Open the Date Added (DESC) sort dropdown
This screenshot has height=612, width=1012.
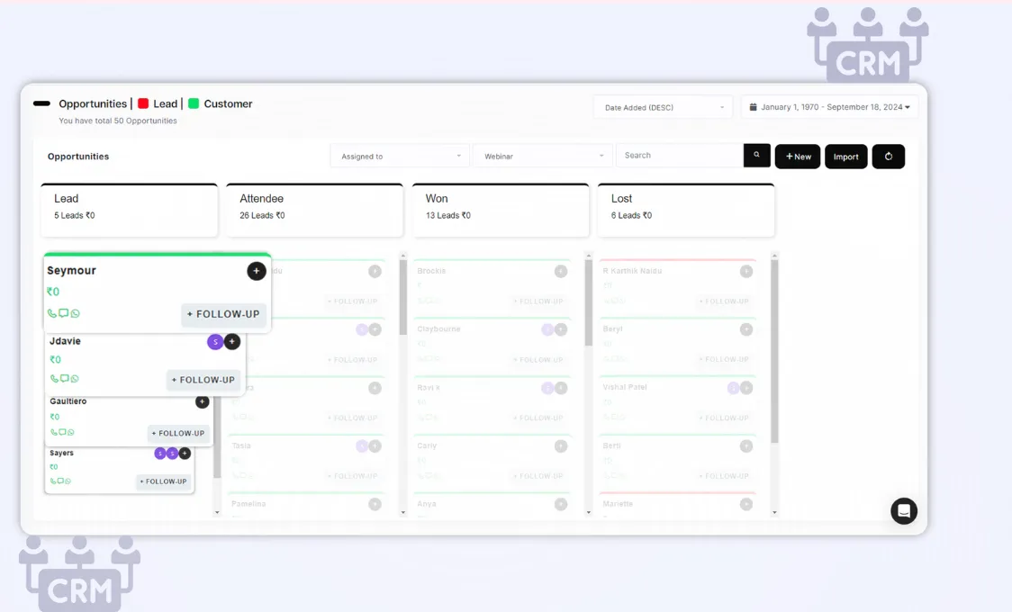[x=664, y=108]
